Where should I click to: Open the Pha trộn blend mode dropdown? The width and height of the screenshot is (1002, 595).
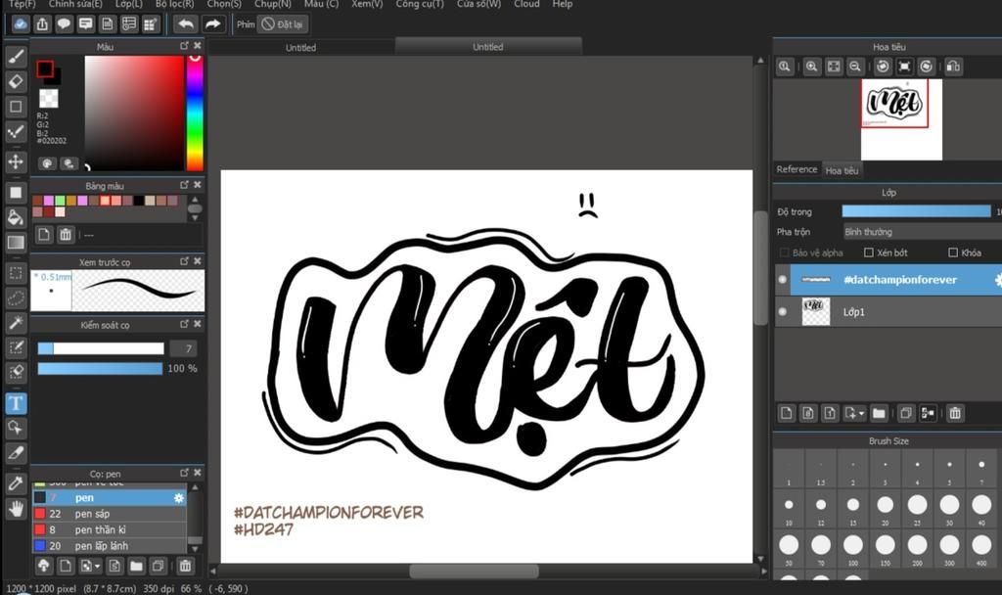click(922, 232)
